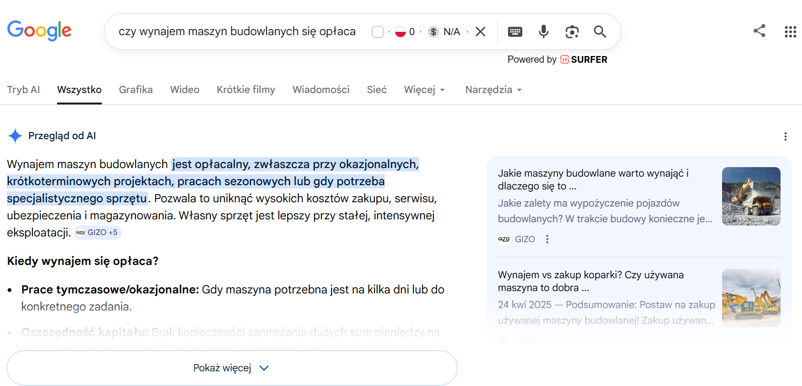This screenshot has height=386, width=802.
Task: Open the Google apps grid menu
Action: [x=790, y=32]
